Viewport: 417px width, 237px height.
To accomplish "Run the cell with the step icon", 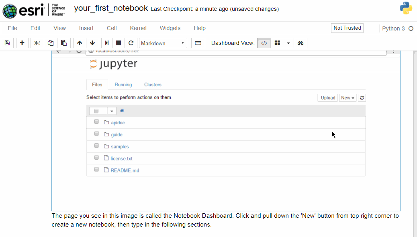I will [x=106, y=43].
